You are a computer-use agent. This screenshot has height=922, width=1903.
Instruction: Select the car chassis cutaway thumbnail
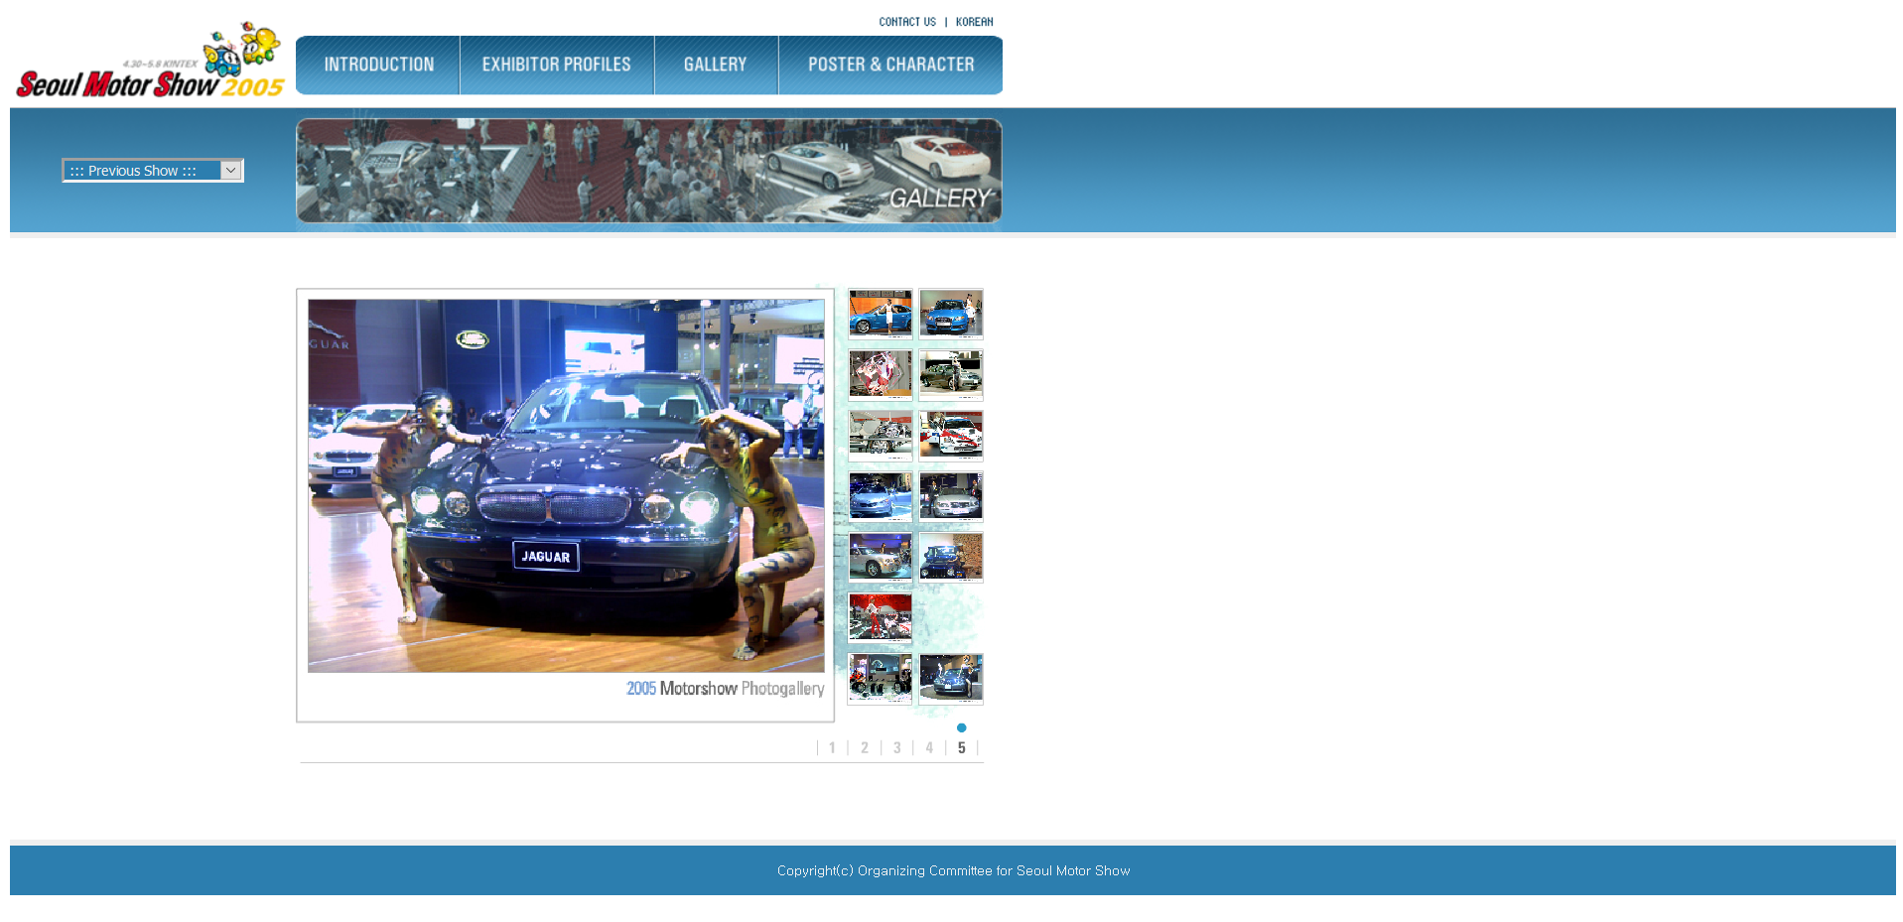click(881, 436)
